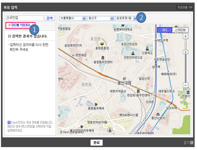Click the 효창운동장 stadium icon on map

pyautogui.click(x=101, y=44)
